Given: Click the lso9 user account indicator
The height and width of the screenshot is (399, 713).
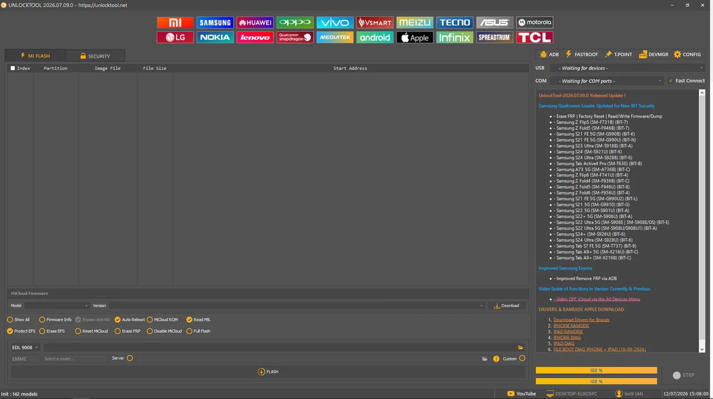Looking at the screenshot, I should (x=629, y=393).
